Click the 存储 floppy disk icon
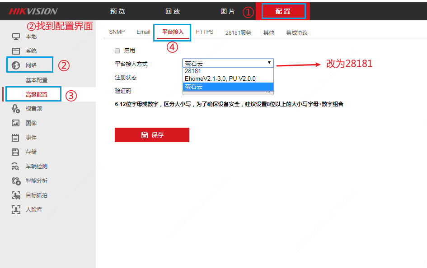This screenshot has width=427, height=268. point(15,152)
